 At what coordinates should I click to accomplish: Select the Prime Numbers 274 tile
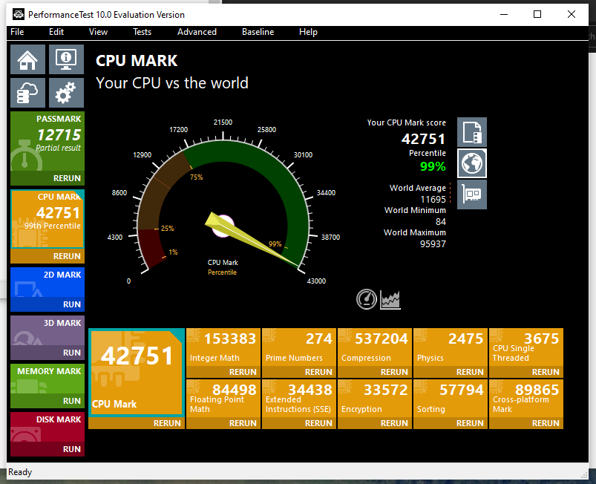point(299,348)
